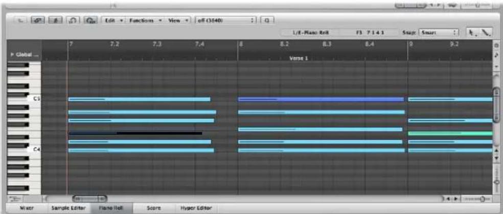This screenshot has height=214, width=503.
Task: Click bar 8 in the ruler
Action: coord(241,44)
